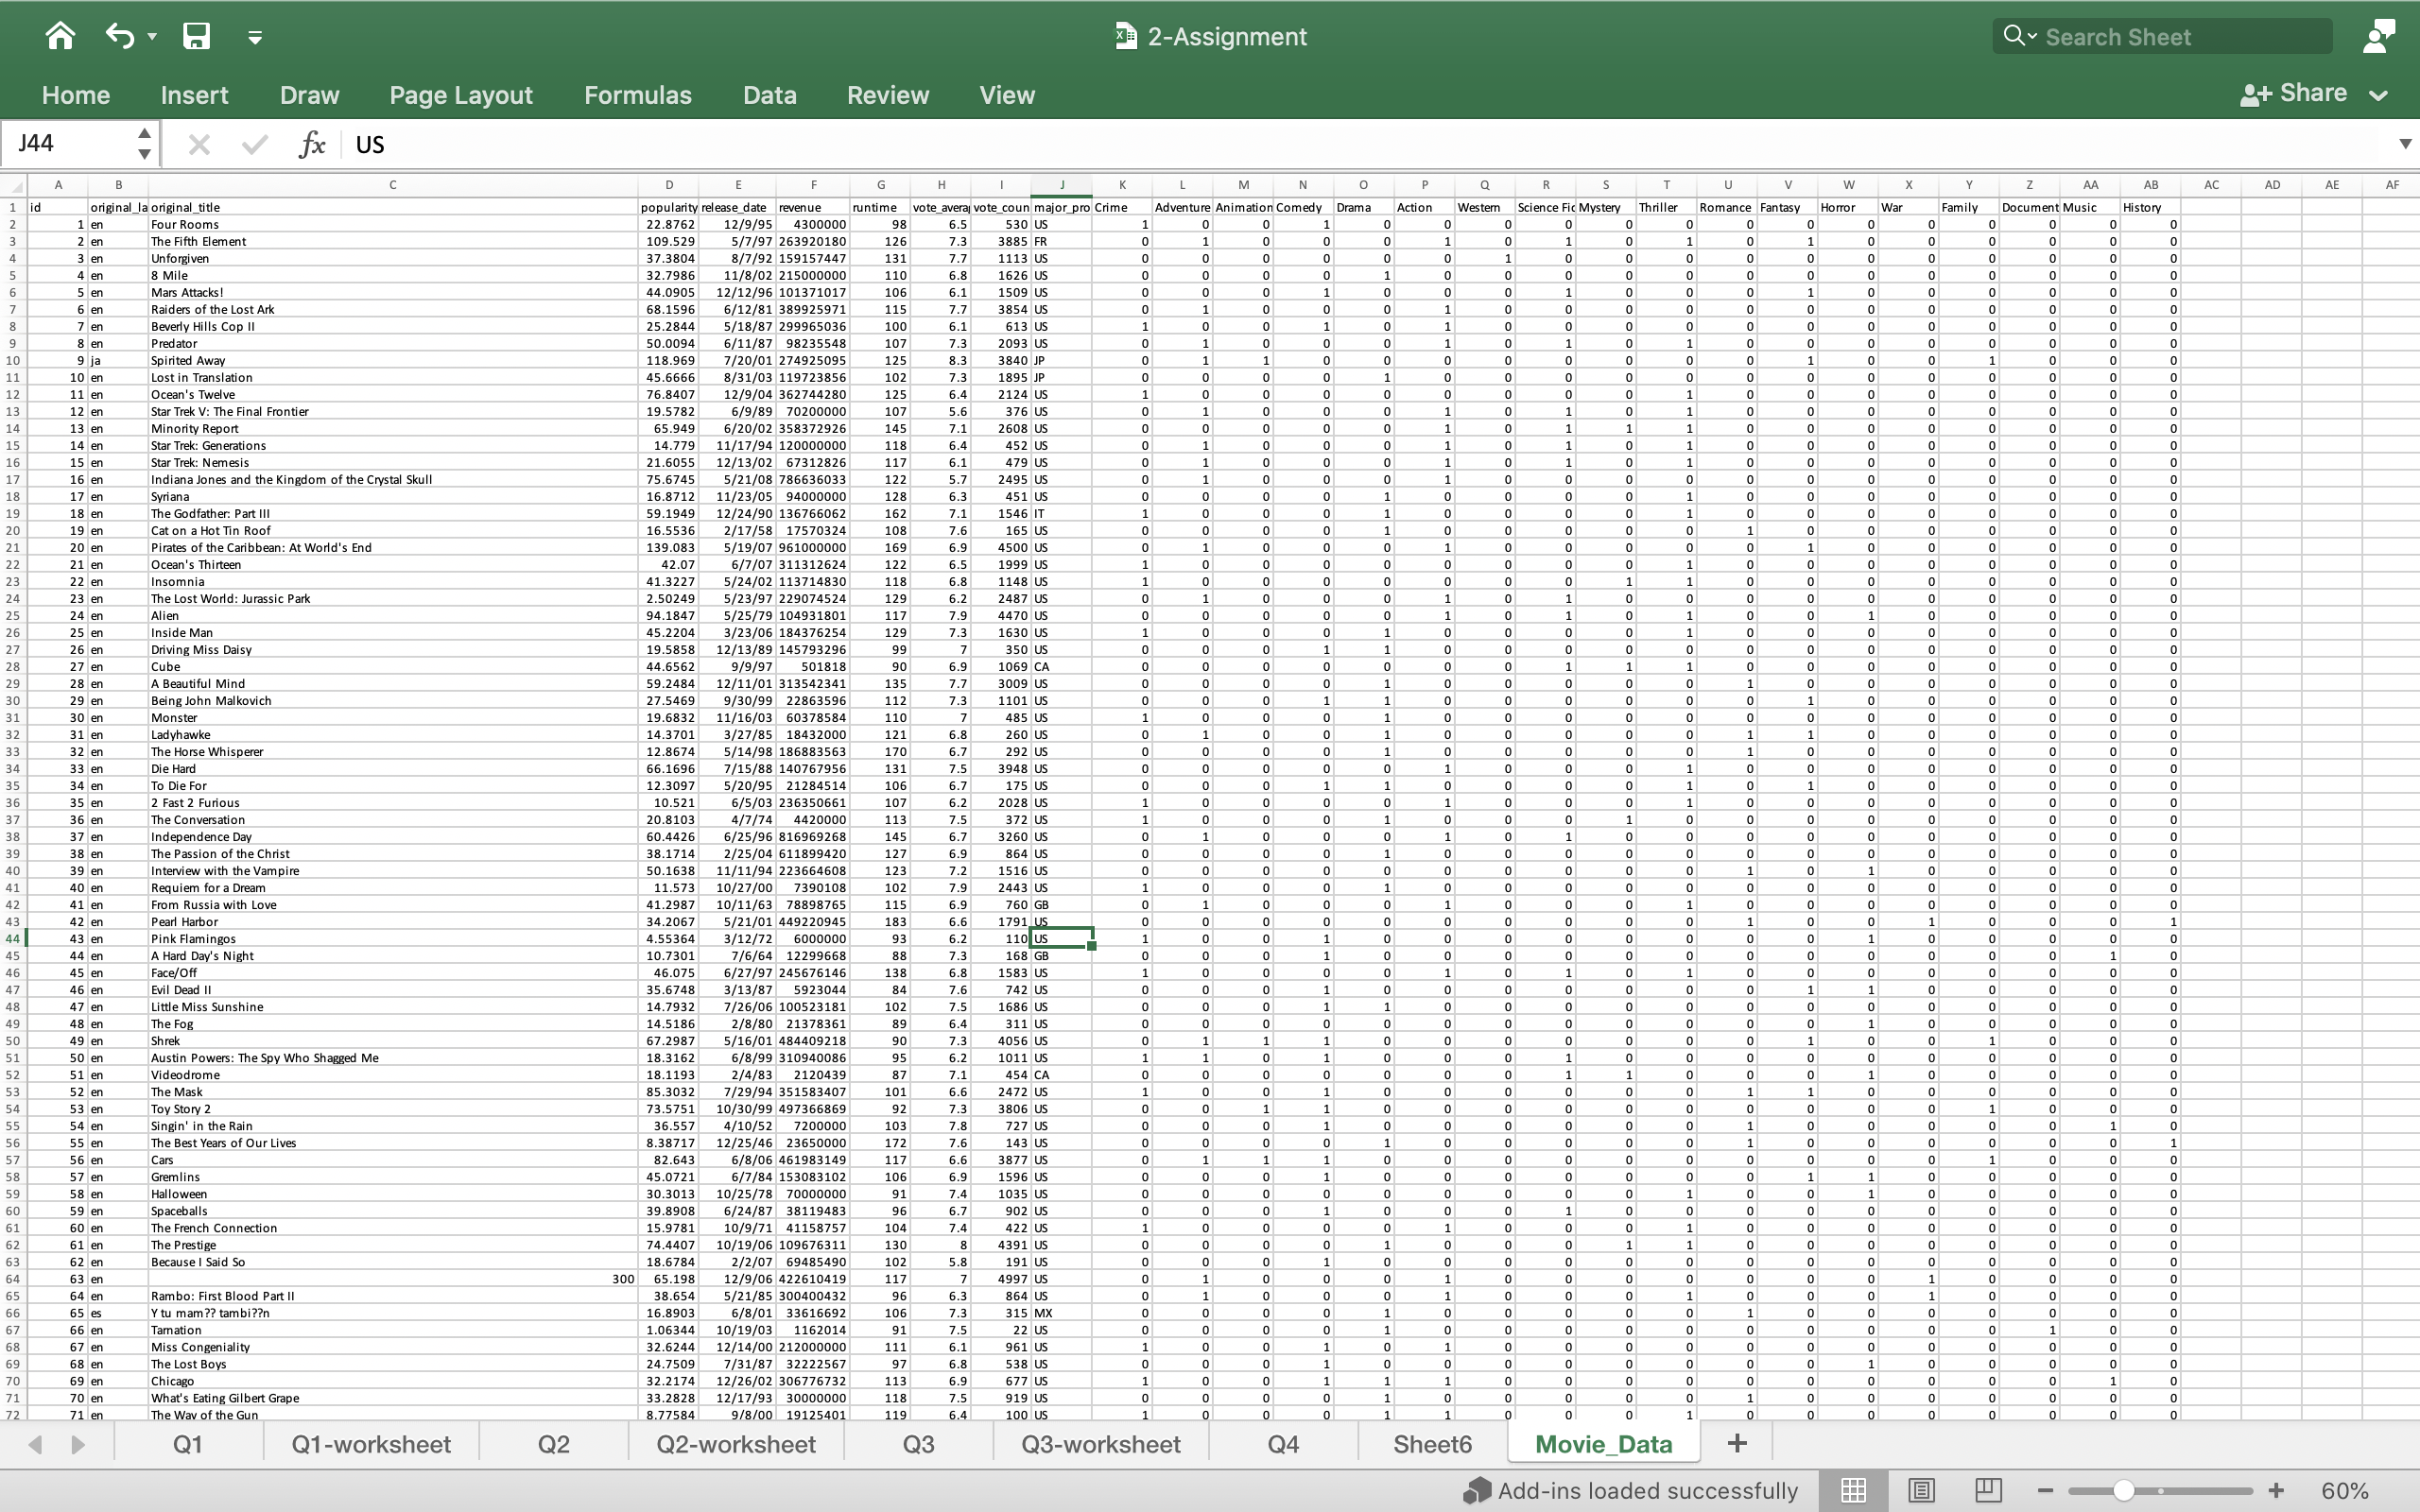The width and height of the screenshot is (2420, 1512).
Task: Save the workbook using the save icon
Action: point(196,36)
